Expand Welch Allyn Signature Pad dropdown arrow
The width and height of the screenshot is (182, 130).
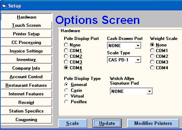tap(149, 91)
